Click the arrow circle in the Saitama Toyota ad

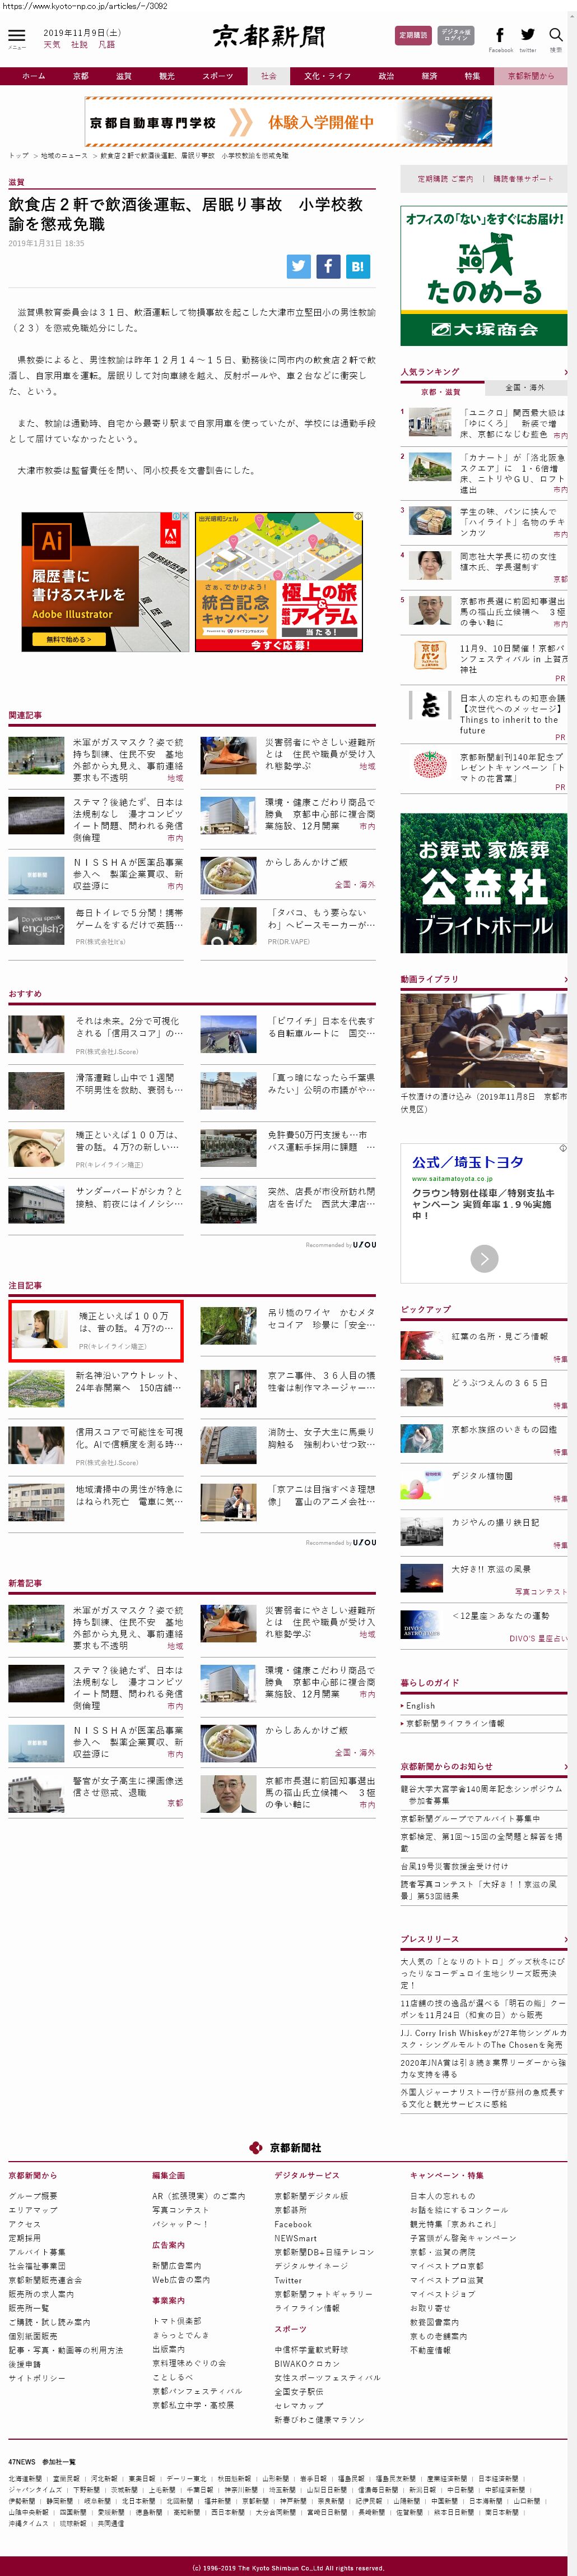484,1259
